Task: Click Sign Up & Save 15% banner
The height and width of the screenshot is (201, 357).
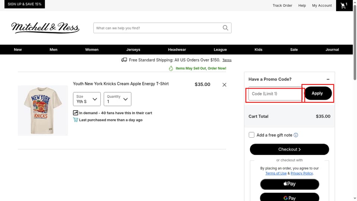Action: click(x=25, y=4)
